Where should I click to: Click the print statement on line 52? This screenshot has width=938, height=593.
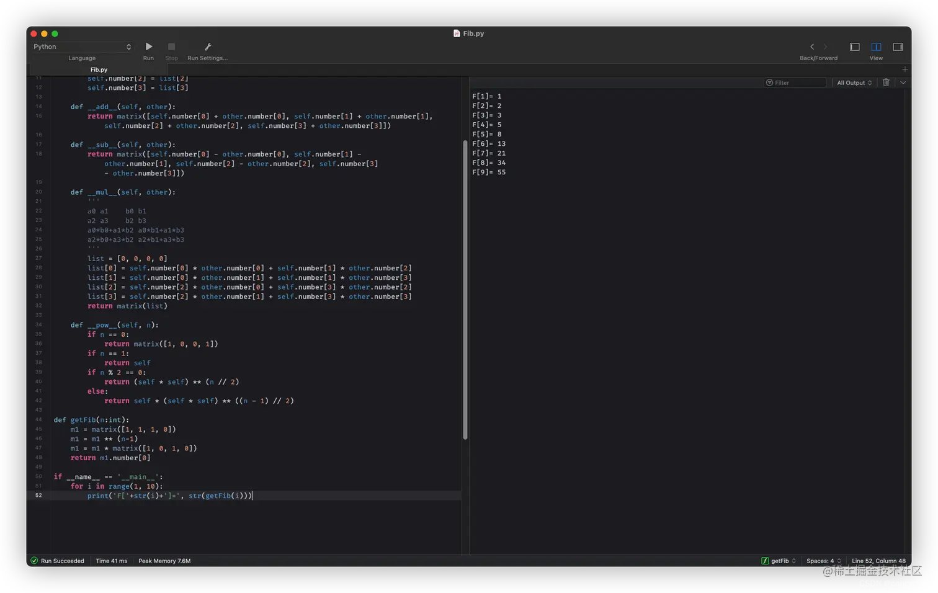click(169, 496)
